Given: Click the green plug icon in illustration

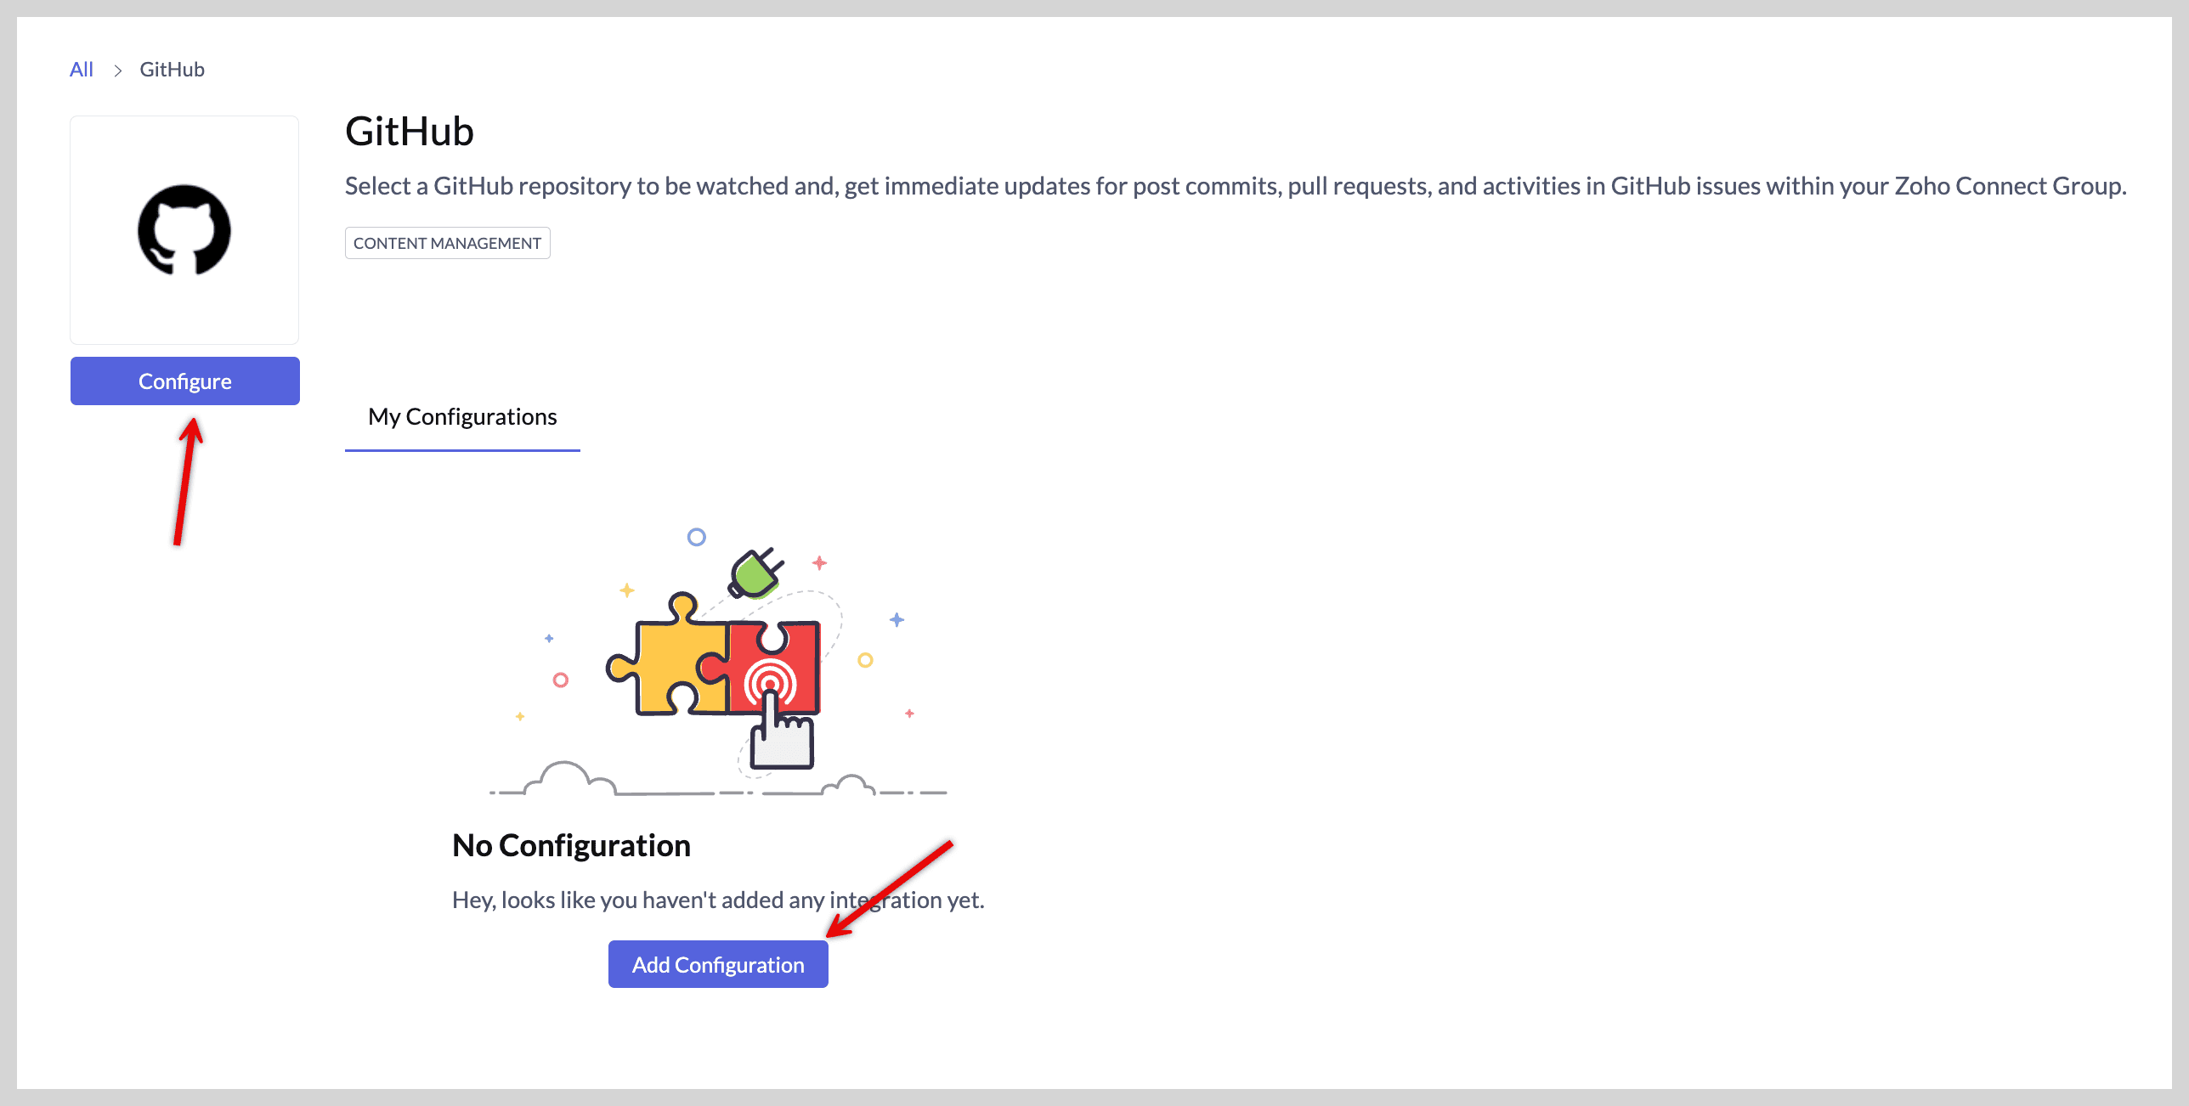Looking at the screenshot, I should click(755, 573).
